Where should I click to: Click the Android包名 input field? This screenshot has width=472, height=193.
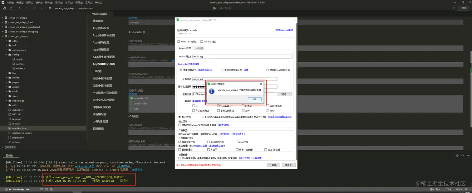tap(242, 57)
